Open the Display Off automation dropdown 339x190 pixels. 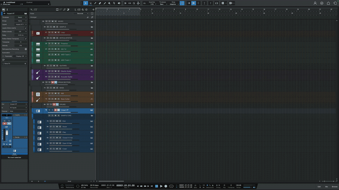coord(21,56)
